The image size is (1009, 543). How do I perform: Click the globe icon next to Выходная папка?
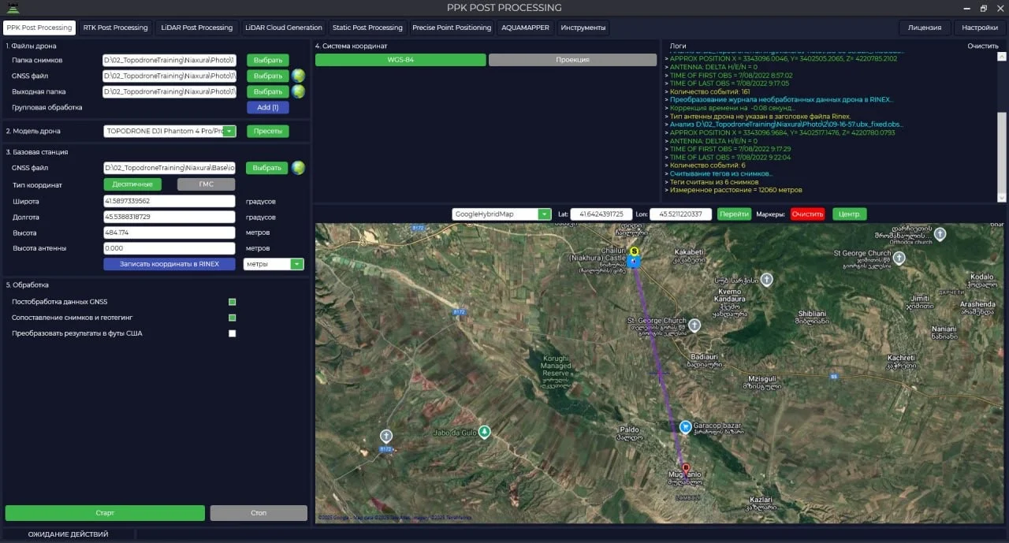click(x=298, y=91)
